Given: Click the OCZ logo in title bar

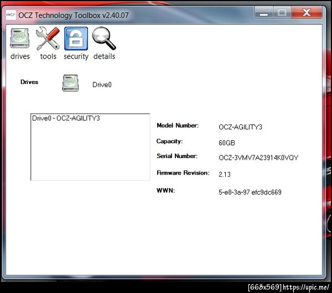Looking at the screenshot, I should [x=11, y=15].
